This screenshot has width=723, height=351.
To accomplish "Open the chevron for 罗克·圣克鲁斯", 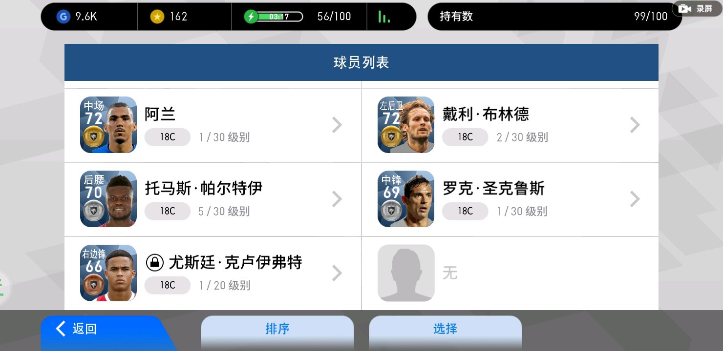I will point(635,199).
